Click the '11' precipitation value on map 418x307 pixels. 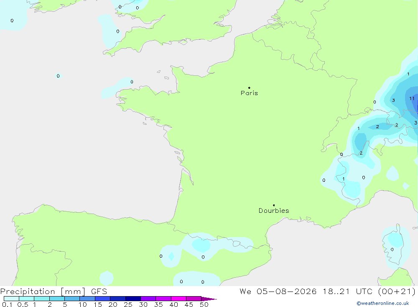[x=412, y=98]
